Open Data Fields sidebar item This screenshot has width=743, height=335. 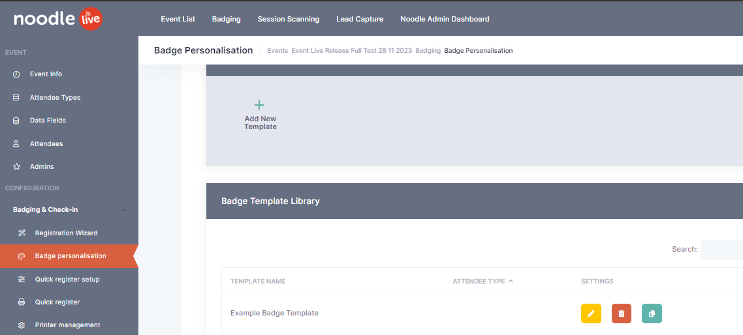48,121
